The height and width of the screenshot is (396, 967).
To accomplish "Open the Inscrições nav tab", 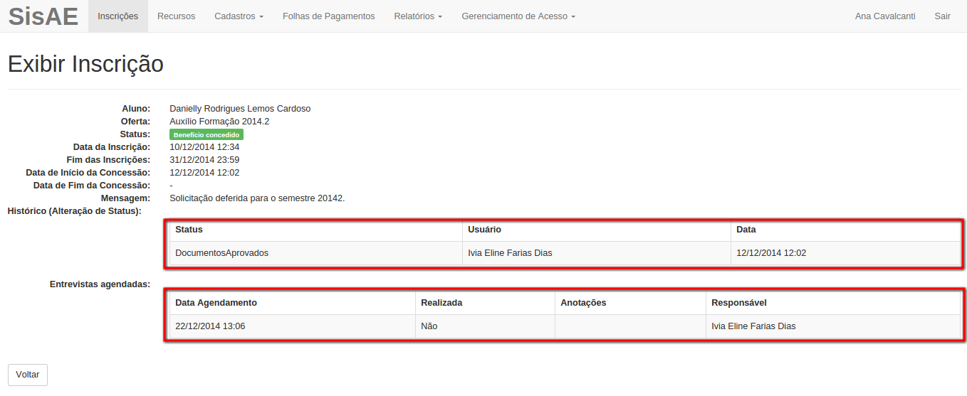I will point(118,16).
